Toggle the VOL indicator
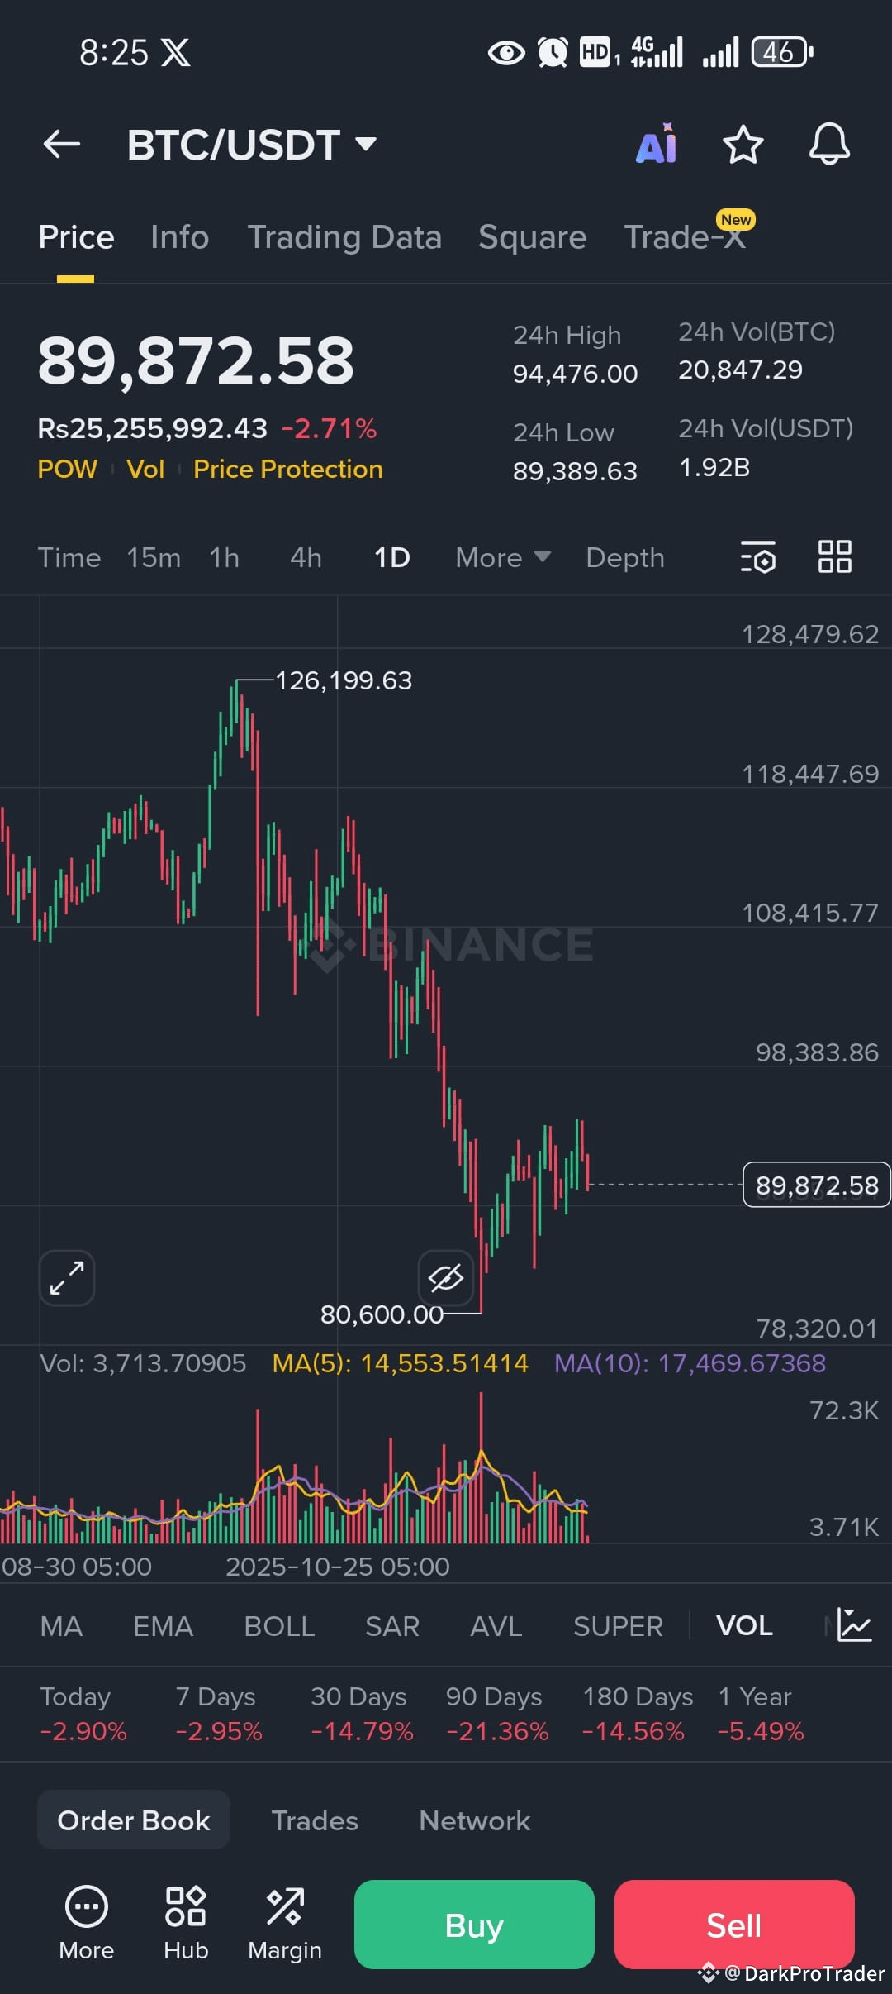The width and height of the screenshot is (892, 1994). (744, 1626)
